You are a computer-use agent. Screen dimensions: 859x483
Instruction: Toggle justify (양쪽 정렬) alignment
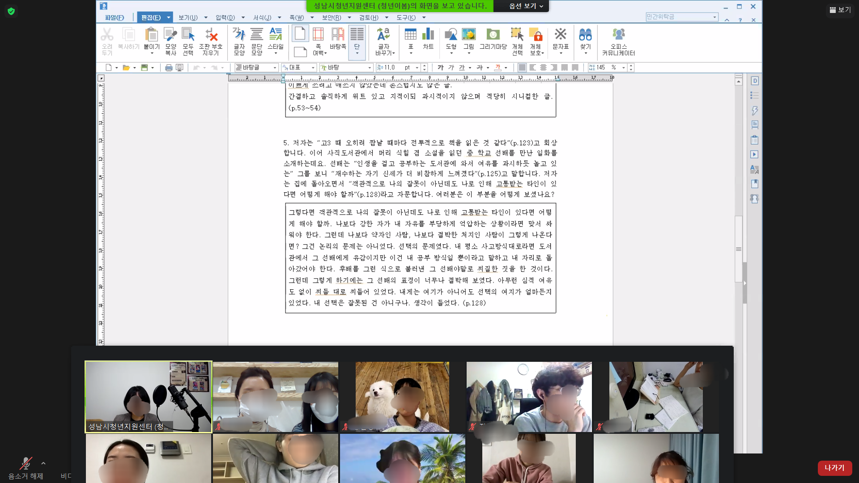[522, 68]
